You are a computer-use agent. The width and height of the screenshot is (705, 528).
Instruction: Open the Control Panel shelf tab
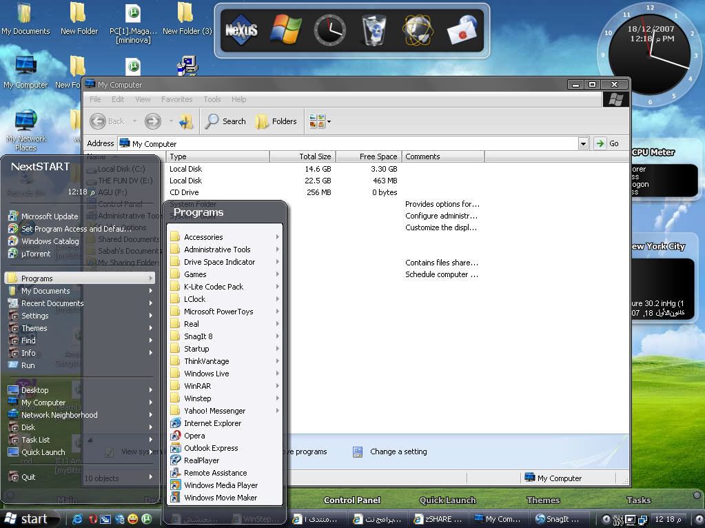pos(352,500)
